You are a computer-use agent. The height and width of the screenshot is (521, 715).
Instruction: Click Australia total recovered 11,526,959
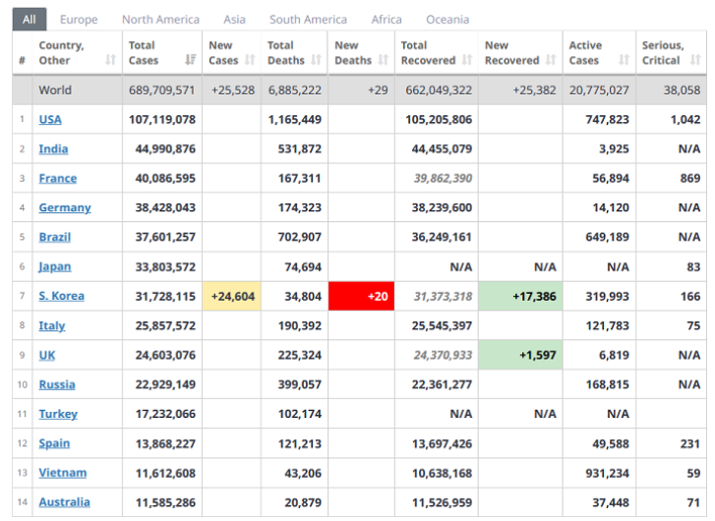[x=442, y=502]
